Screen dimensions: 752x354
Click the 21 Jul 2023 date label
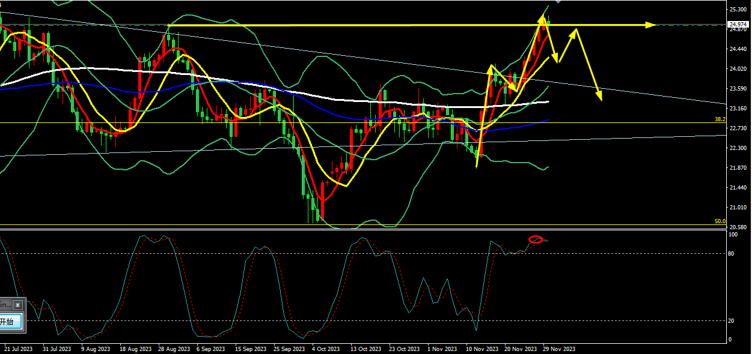coord(19,349)
